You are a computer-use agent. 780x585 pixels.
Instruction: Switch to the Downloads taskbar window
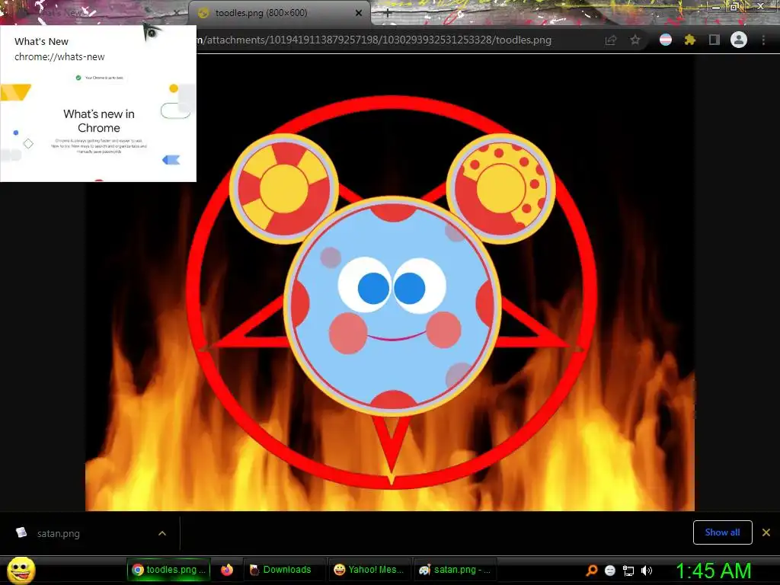pos(285,570)
